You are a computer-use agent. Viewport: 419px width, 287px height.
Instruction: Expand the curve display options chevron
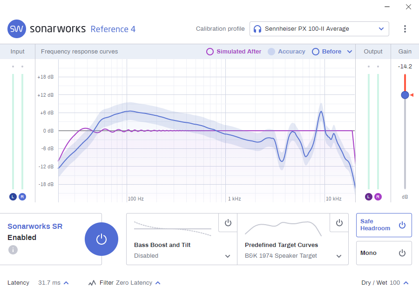tap(350, 52)
